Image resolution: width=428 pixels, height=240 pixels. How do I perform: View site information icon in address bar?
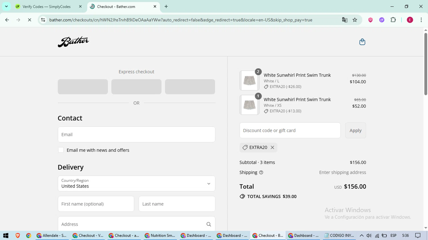point(43,20)
